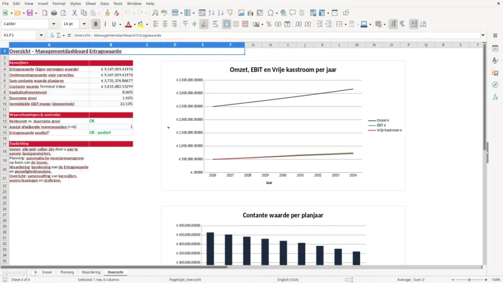Toggle Wrap Text
The image size is (503, 283).
[215, 24]
